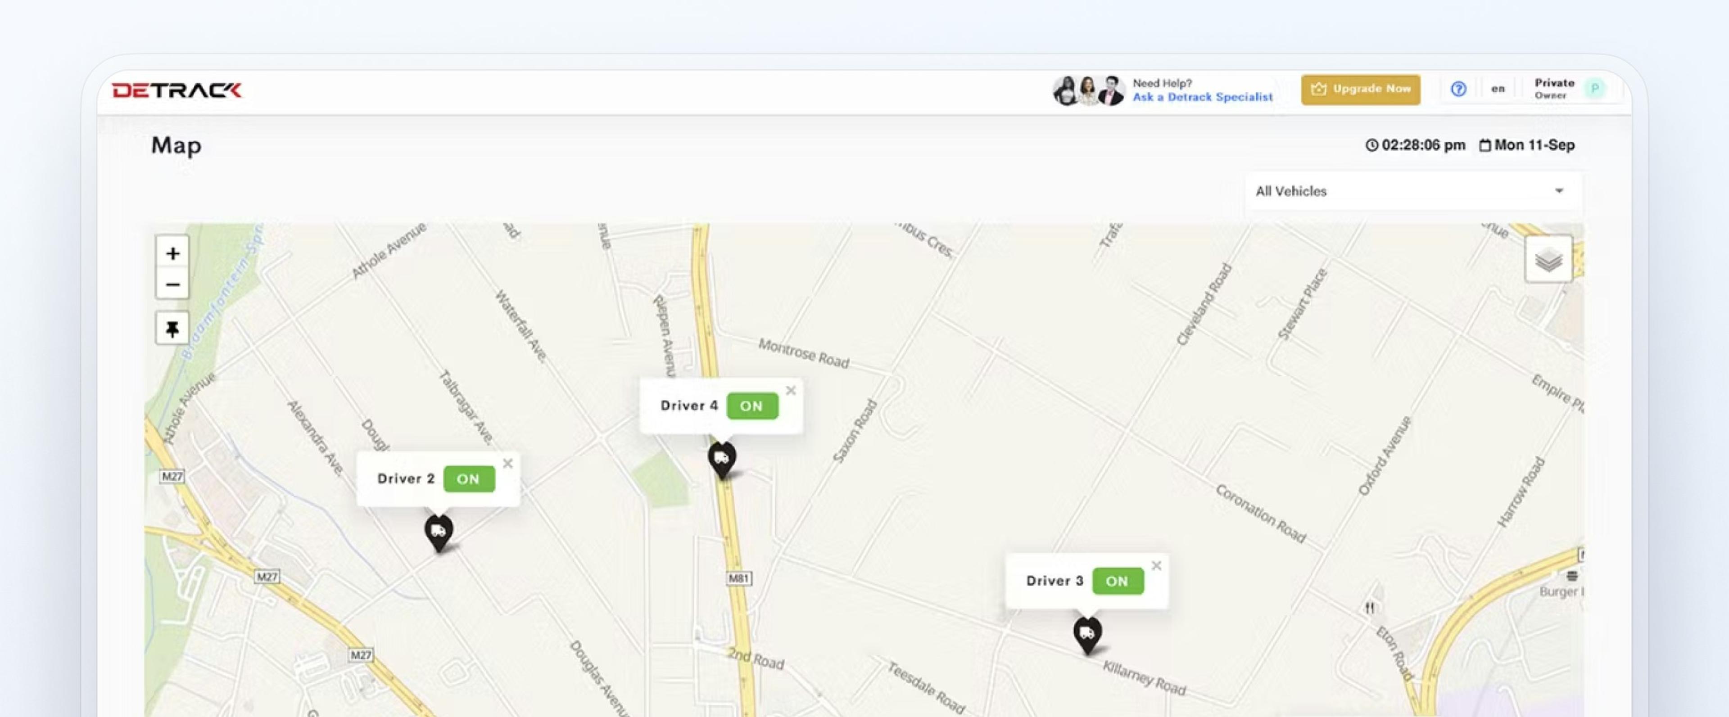1729x717 pixels.
Task: Close the Driver 4 popup
Action: (792, 390)
